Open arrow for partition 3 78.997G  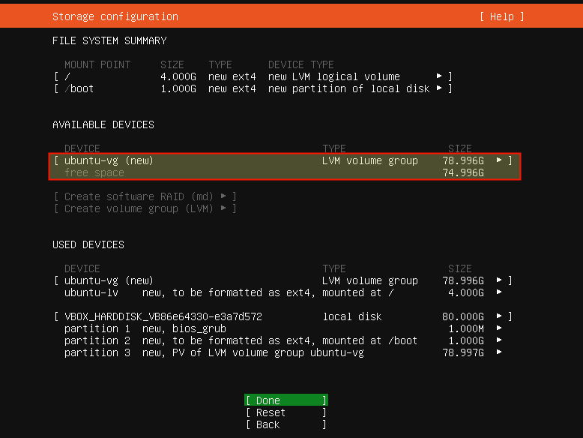[499, 352]
